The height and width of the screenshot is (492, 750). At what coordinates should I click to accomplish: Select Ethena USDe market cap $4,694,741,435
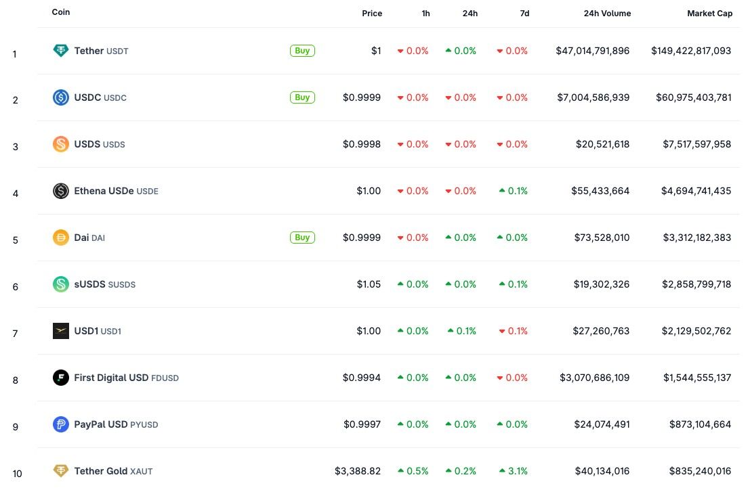[696, 191]
